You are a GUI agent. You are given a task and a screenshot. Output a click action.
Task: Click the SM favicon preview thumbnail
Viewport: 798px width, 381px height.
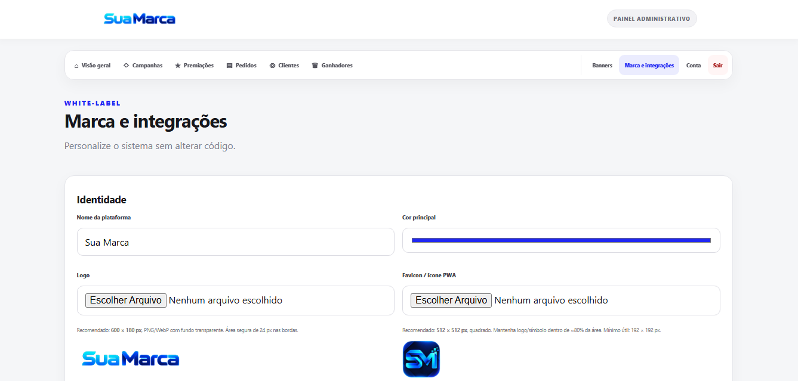421,359
